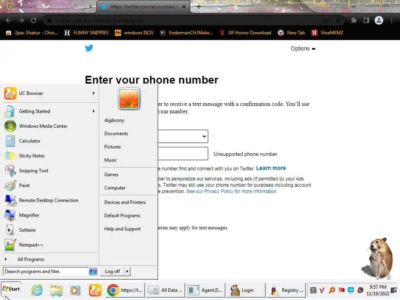Click the Log off button

coord(112,271)
